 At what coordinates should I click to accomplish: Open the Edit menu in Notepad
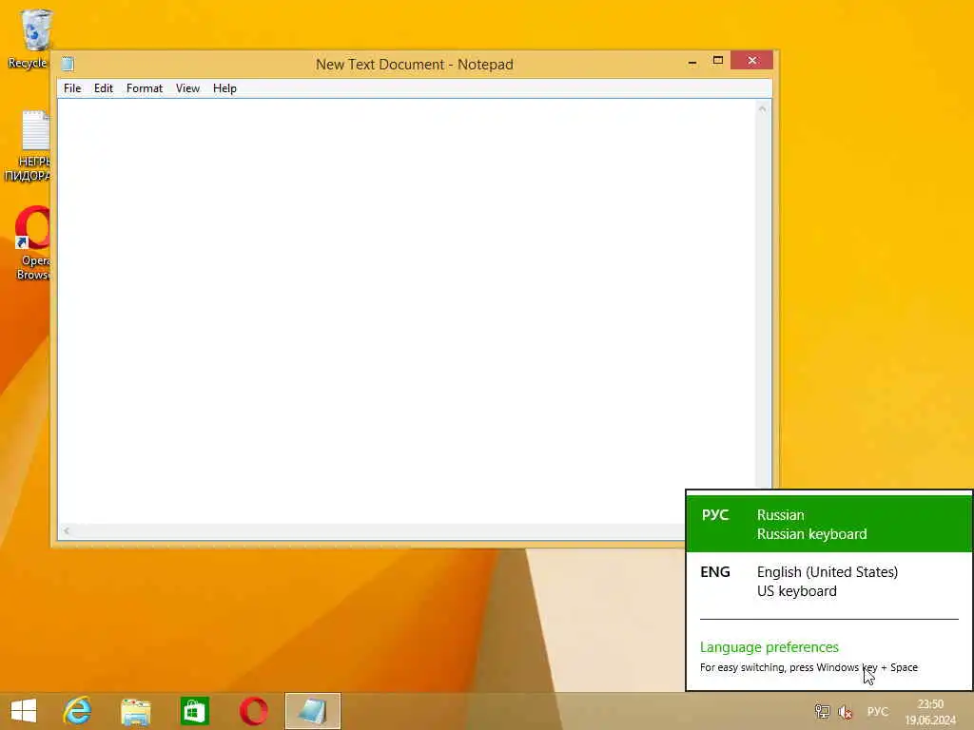(103, 88)
